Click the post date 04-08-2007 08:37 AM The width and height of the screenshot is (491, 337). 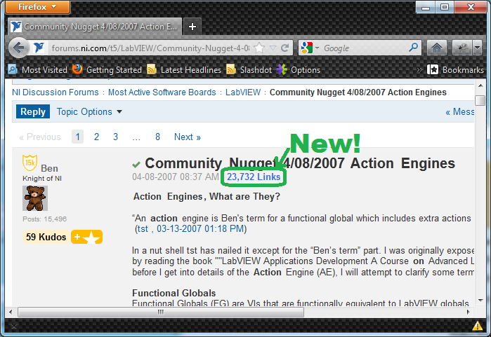(x=176, y=177)
